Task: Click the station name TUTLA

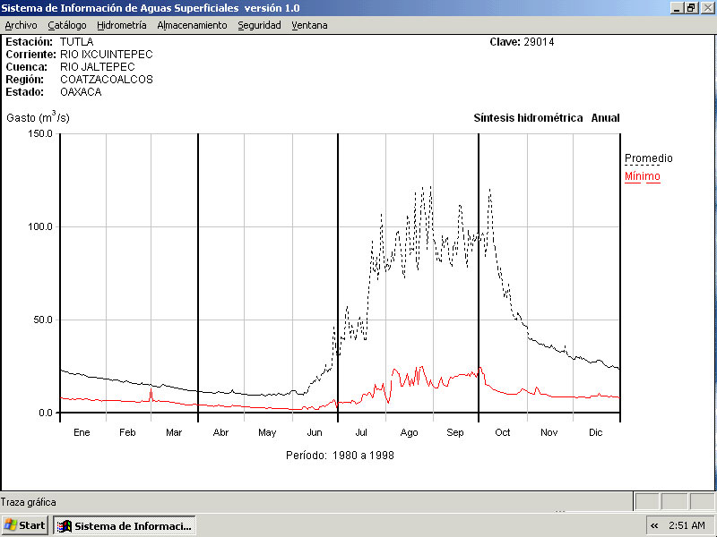Action: click(76, 42)
